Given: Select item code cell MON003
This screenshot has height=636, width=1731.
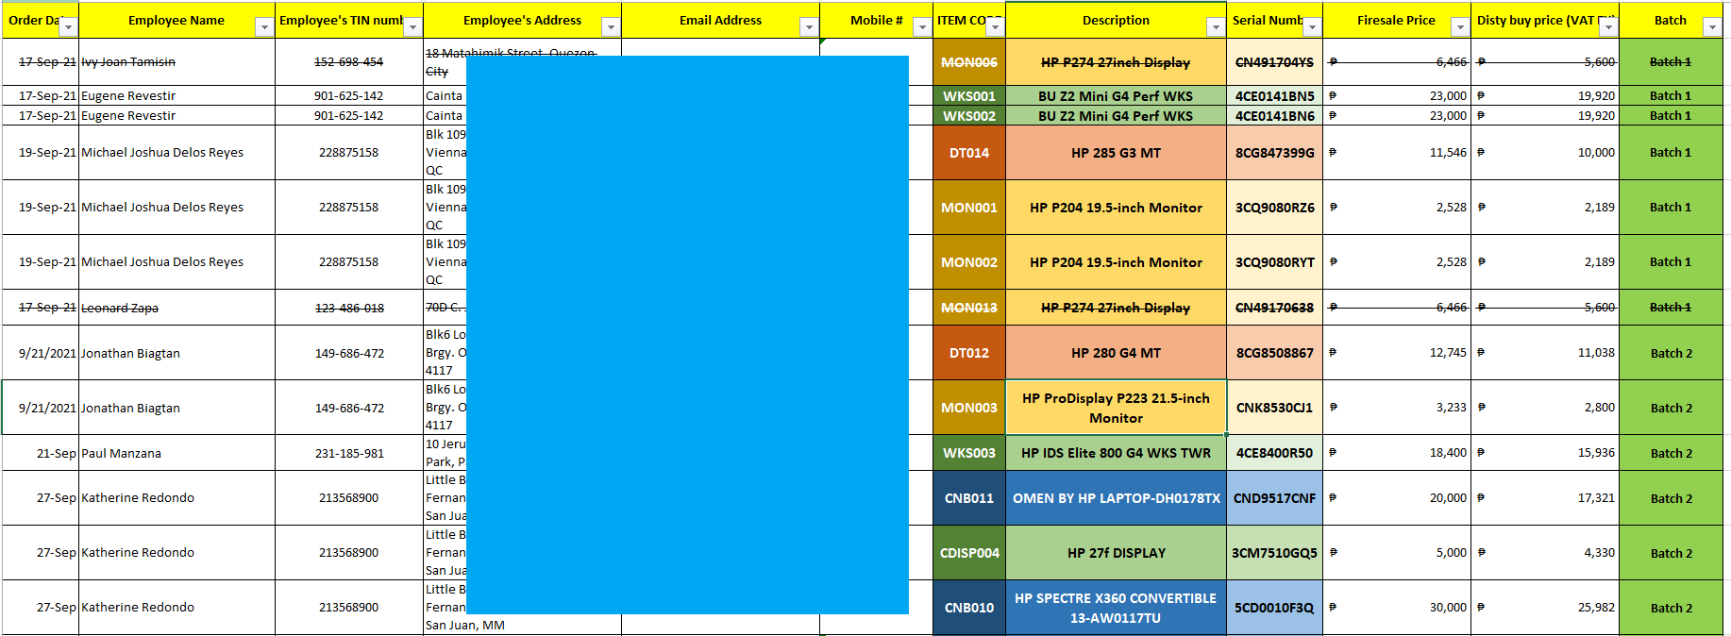Looking at the screenshot, I should pos(969,408).
